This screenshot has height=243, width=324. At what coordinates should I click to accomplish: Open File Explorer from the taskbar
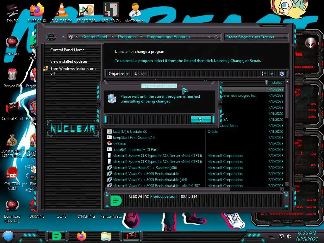point(106,237)
